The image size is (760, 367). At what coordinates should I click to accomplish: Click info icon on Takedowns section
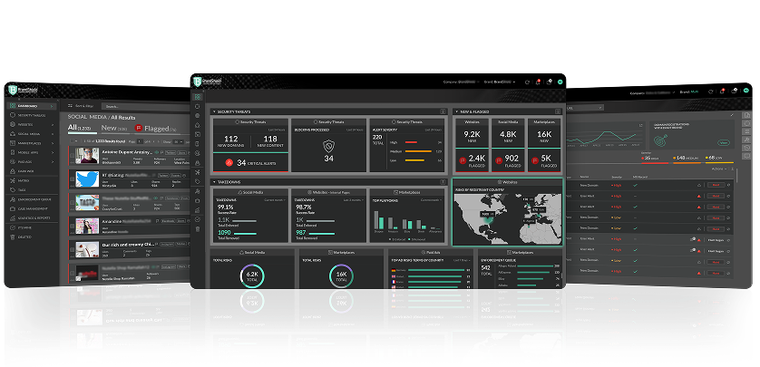(x=443, y=182)
